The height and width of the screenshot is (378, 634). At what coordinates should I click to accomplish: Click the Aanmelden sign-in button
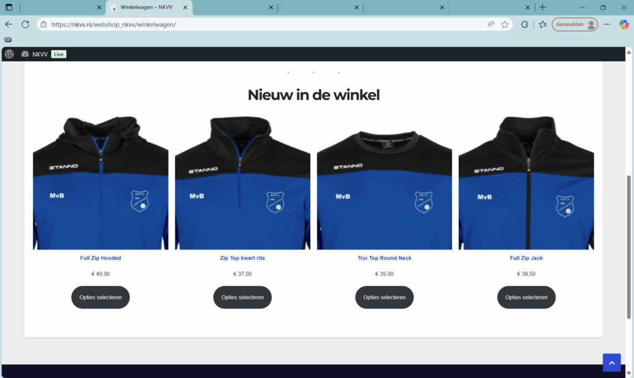(x=575, y=25)
